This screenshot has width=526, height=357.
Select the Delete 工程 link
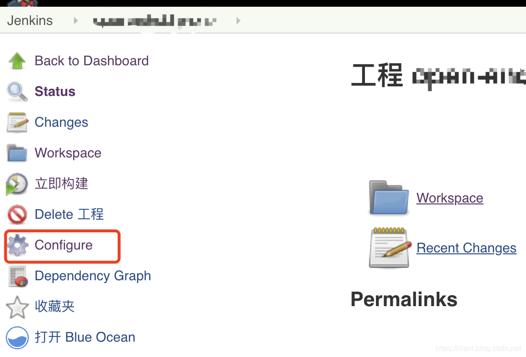[x=69, y=214]
